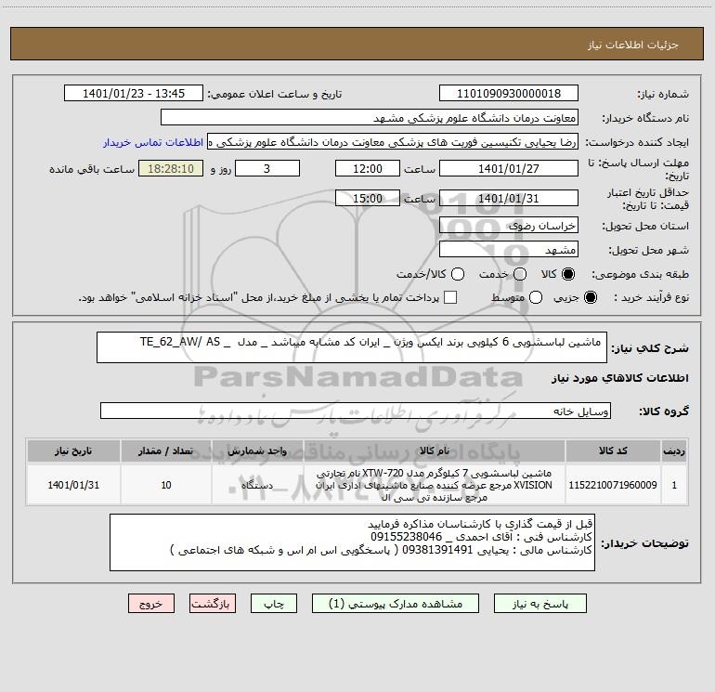Click the buyer organization name field
Viewport: 715px width, 692px height.
370,118
